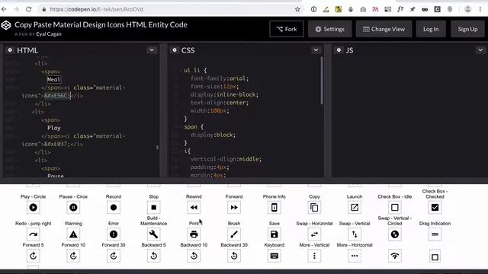Expand the CSS panel dropdown chevron
The width and height of the screenshot is (488, 274).
pos(316,50)
